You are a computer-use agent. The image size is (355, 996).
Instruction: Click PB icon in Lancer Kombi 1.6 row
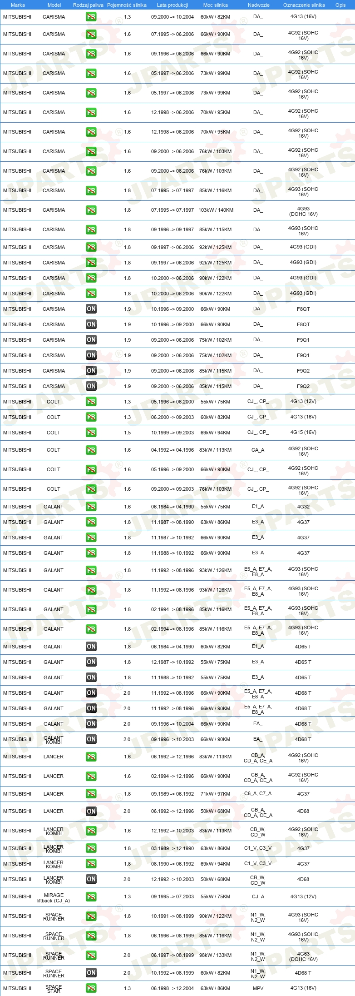pyautogui.click(x=91, y=831)
